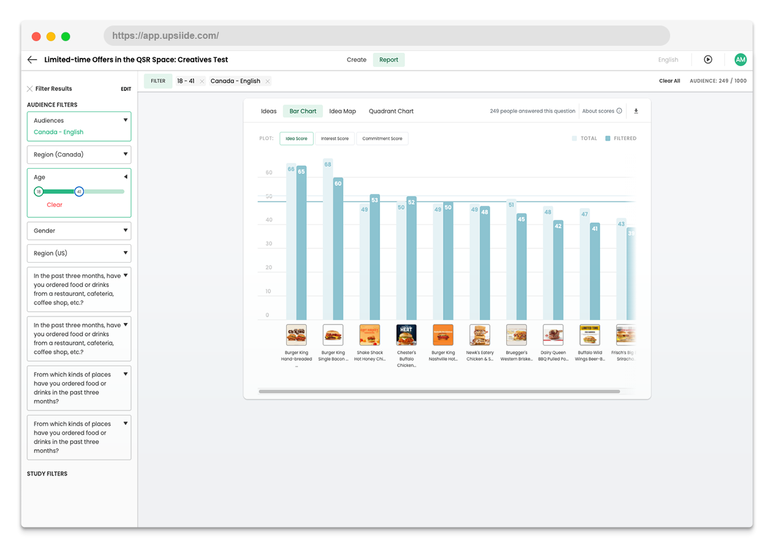Viewport: 775px width, 553px height.
Task: Switch to the Quadrant Chart tab
Action: coord(391,111)
